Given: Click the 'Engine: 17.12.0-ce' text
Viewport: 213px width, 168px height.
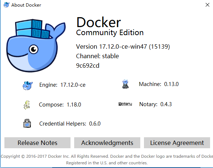Looking at the screenshot, I should coord(62,85).
